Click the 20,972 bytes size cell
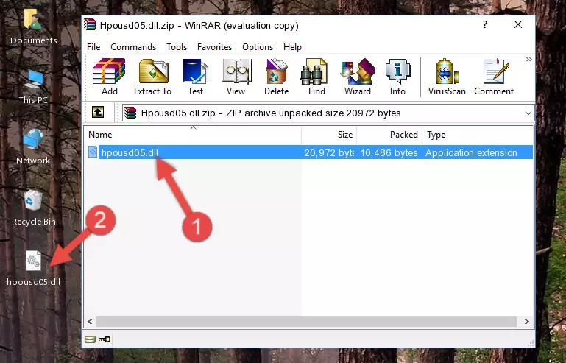This screenshot has width=566, height=363. [x=328, y=153]
